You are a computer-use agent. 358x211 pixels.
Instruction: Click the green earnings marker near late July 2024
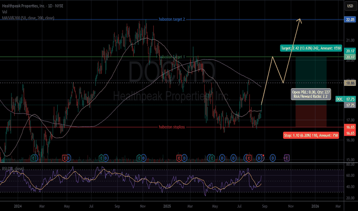(x=101, y=158)
